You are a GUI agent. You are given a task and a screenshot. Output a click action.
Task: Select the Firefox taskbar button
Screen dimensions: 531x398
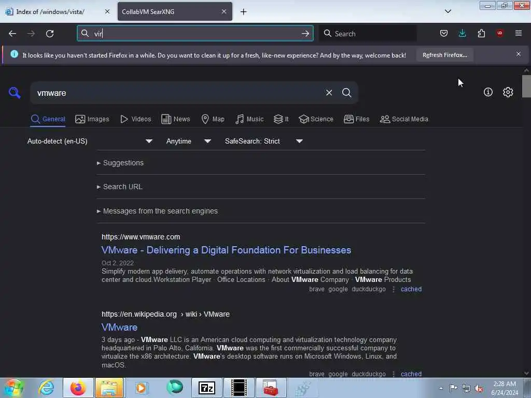pyautogui.click(x=78, y=388)
